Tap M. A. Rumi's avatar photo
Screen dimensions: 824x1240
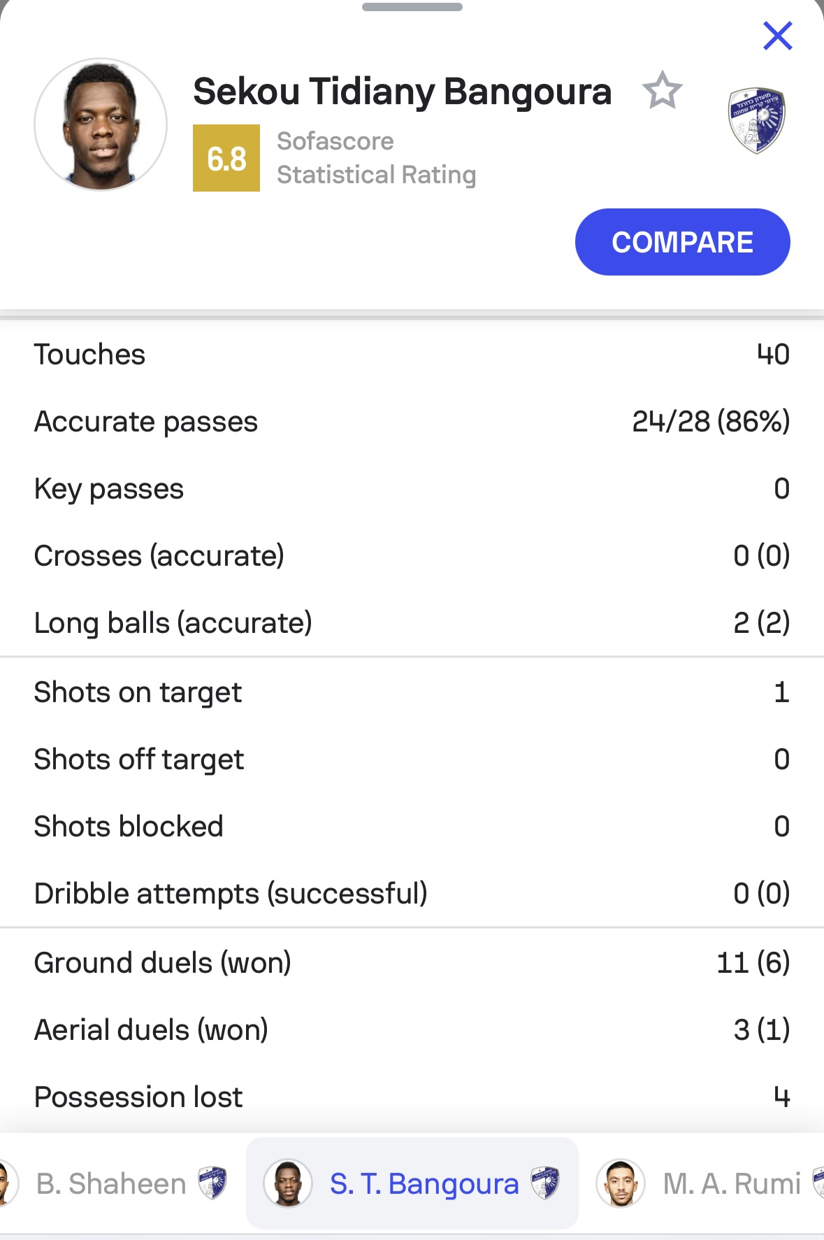coord(621,1183)
